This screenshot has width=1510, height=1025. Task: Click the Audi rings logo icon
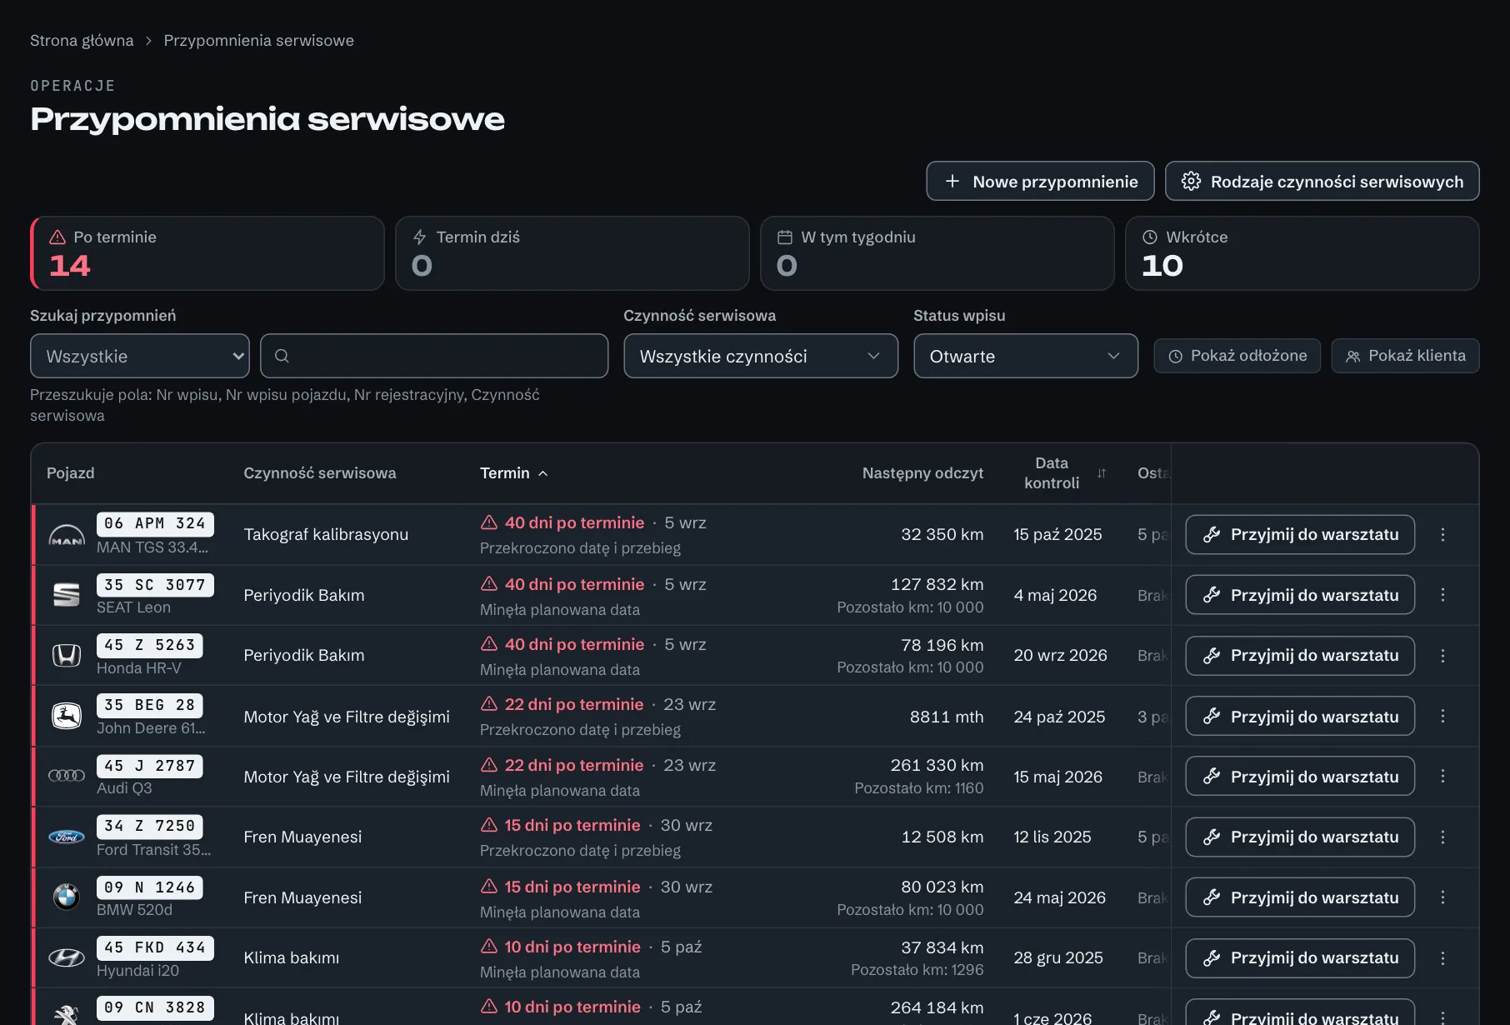coord(67,776)
